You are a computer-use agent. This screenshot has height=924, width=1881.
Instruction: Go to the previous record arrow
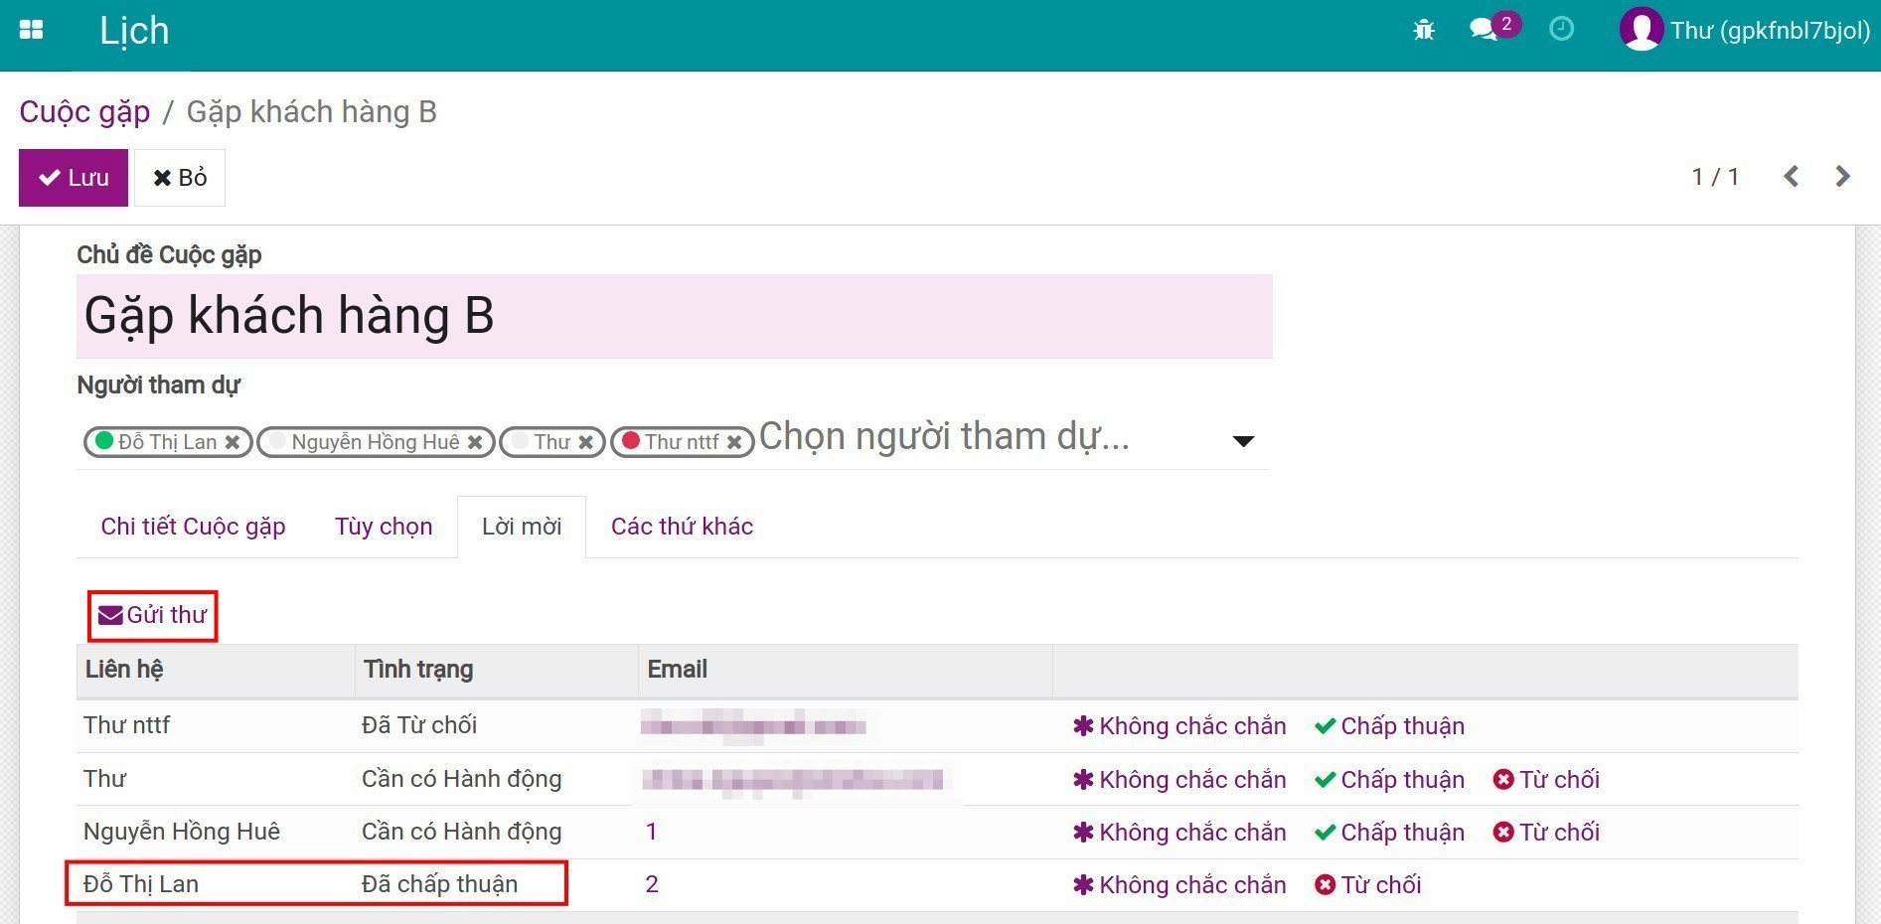coord(1791,177)
